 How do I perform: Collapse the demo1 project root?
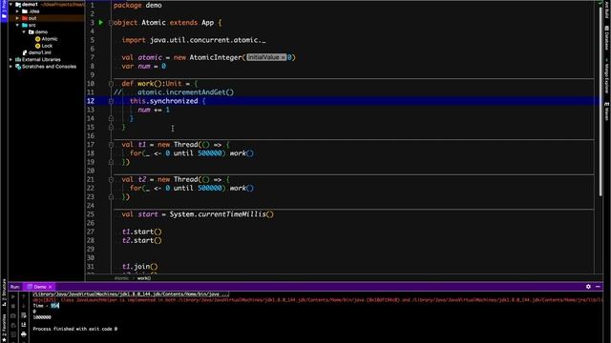coord(11,4)
